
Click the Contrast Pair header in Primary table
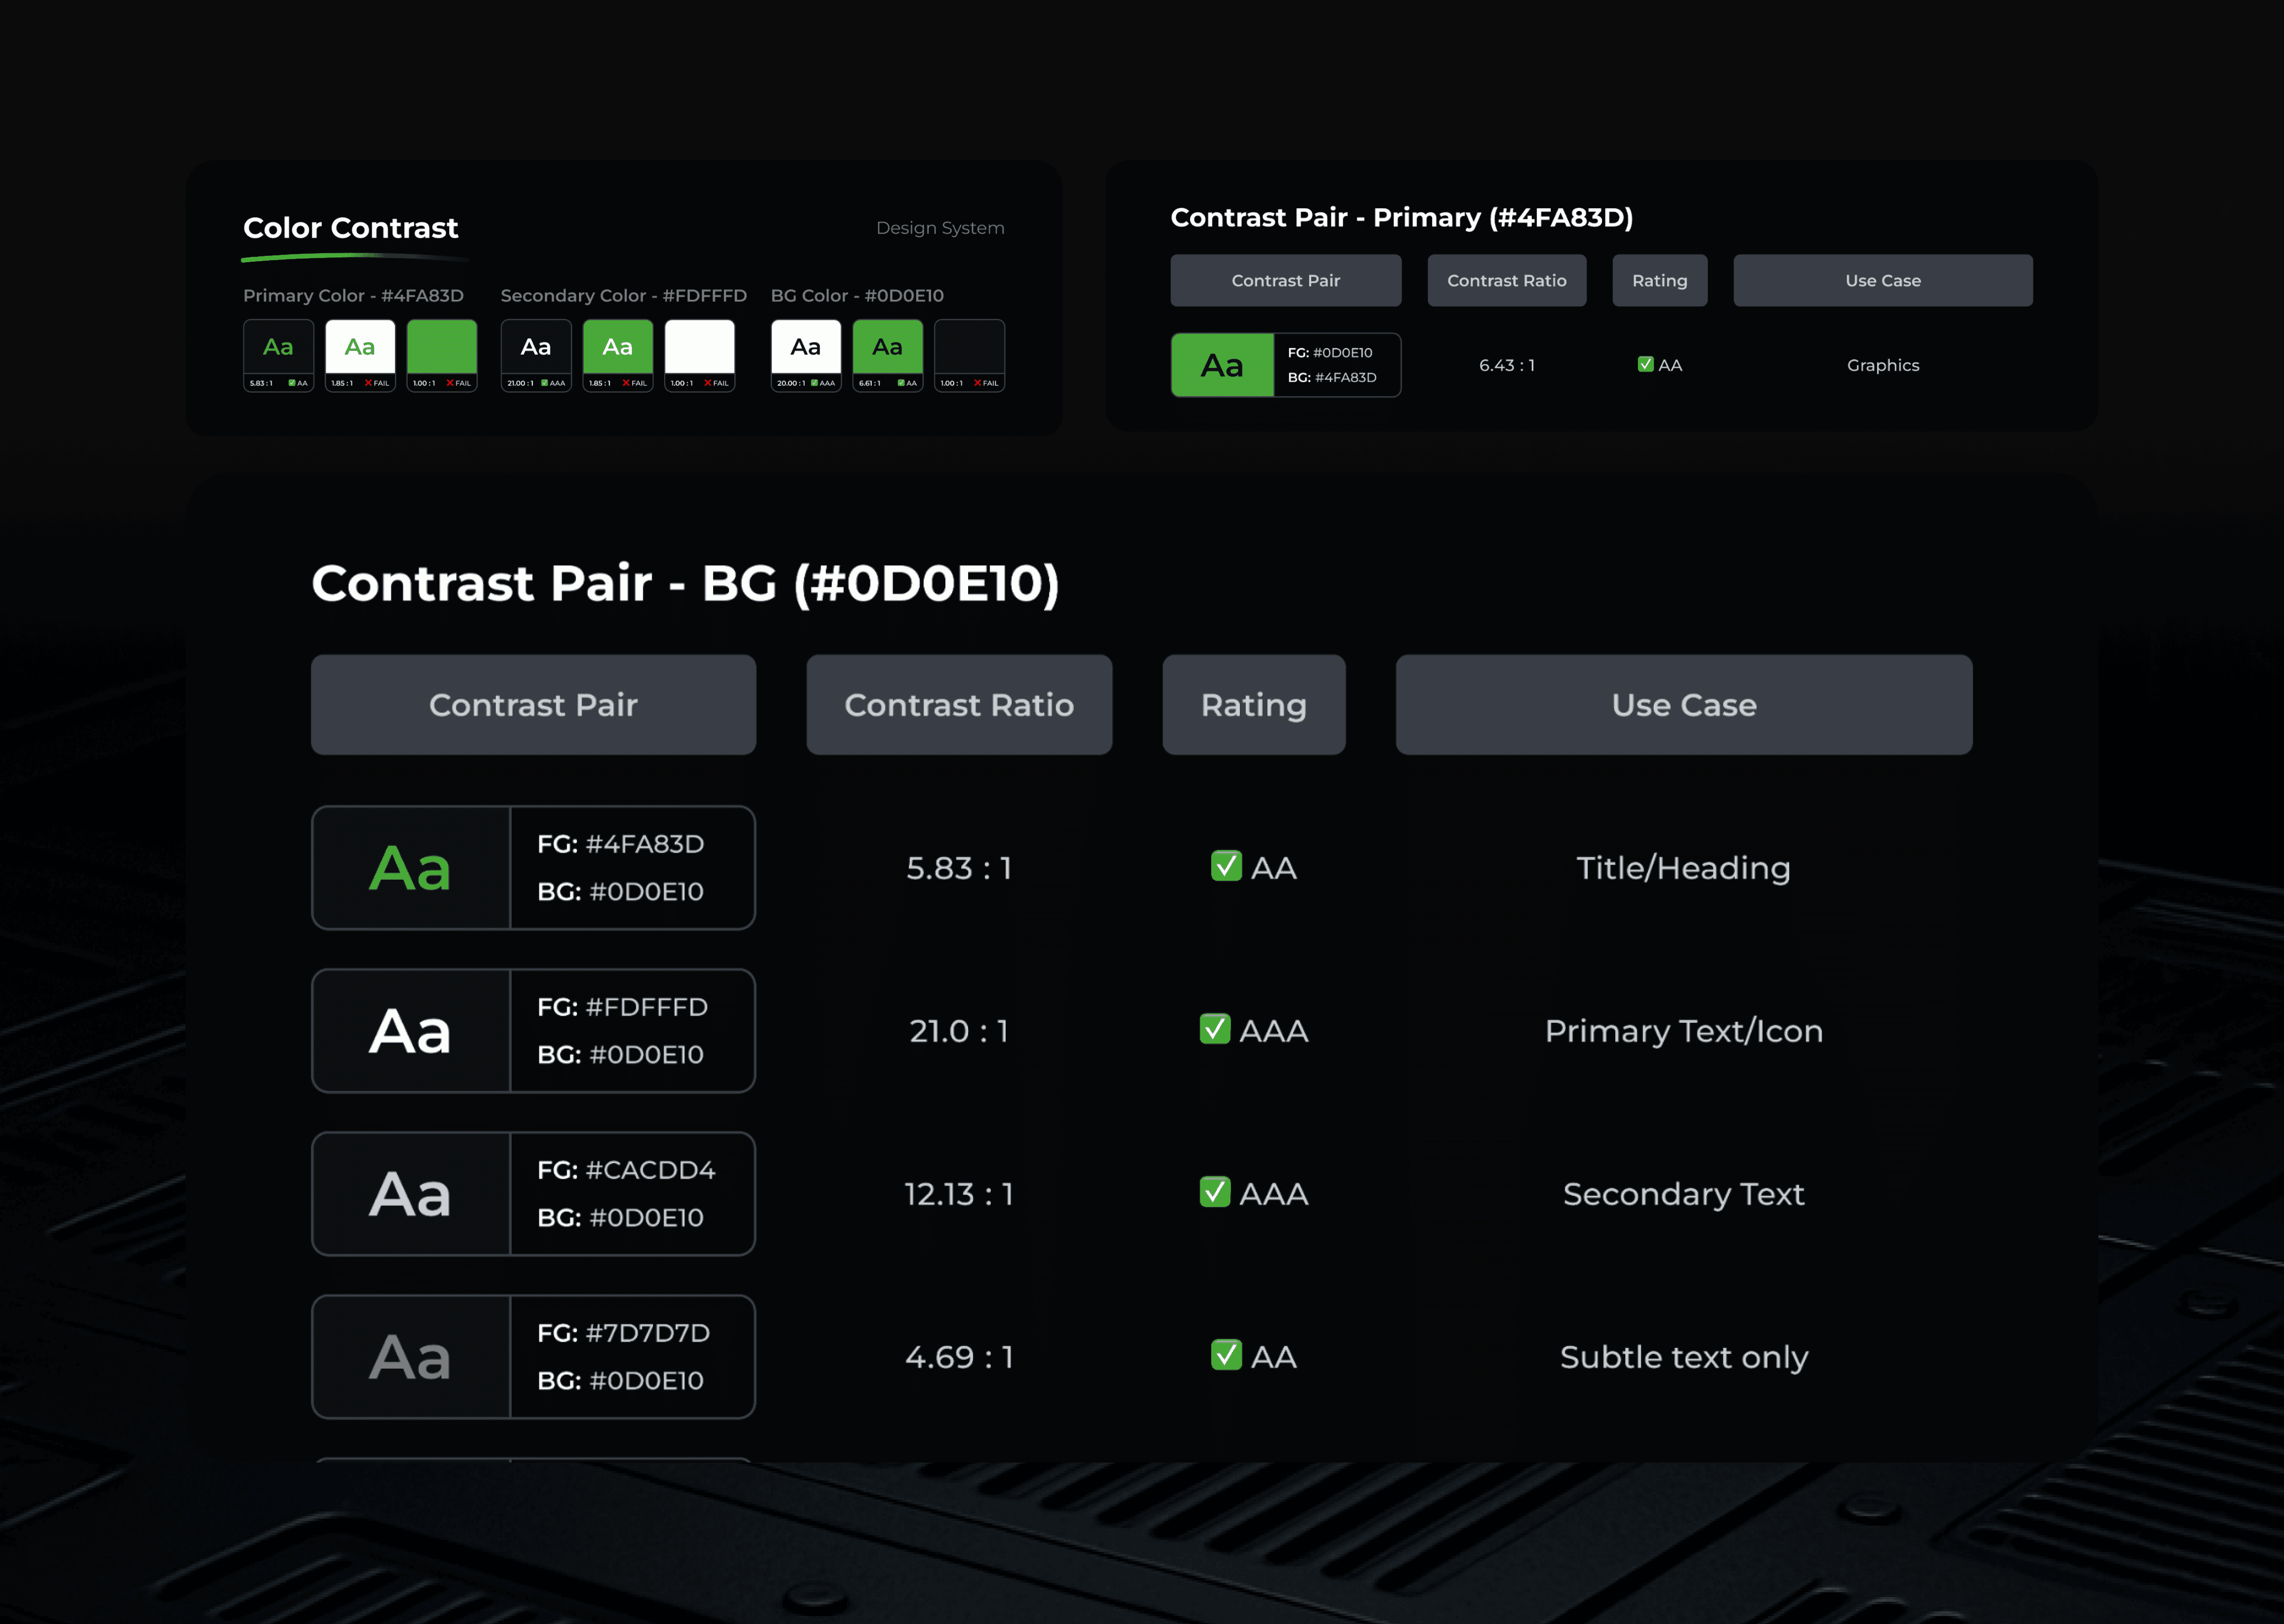coord(1285,281)
